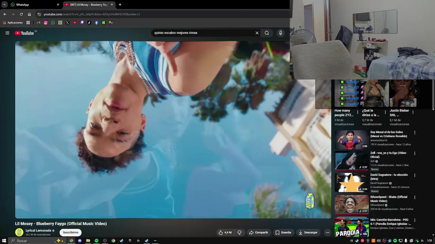Open the Twitch bookmark
This screenshot has height=244, width=435.
pyautogui.click(x=82, y=23)
